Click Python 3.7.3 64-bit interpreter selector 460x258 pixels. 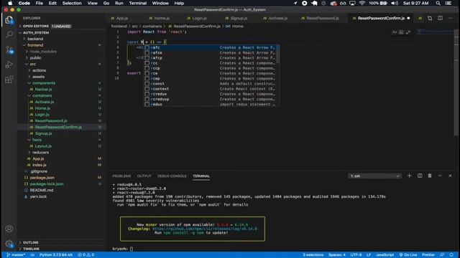[x=56, y=255]
